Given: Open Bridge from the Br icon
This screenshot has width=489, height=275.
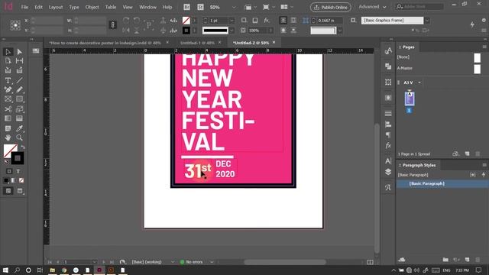Looking at the screenshot, I should click(x=186, y=7).
